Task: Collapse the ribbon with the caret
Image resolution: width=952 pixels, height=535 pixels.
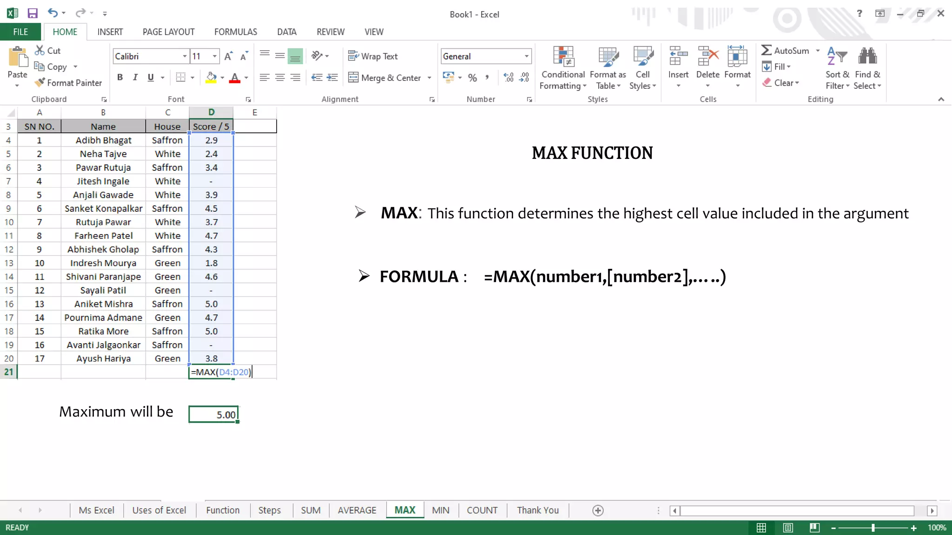Action: pyautogui.click(x=941, y=99)
